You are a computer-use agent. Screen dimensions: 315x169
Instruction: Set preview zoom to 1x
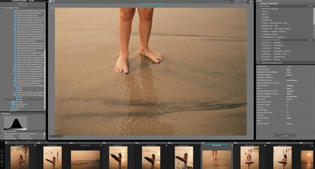point(237,2)
